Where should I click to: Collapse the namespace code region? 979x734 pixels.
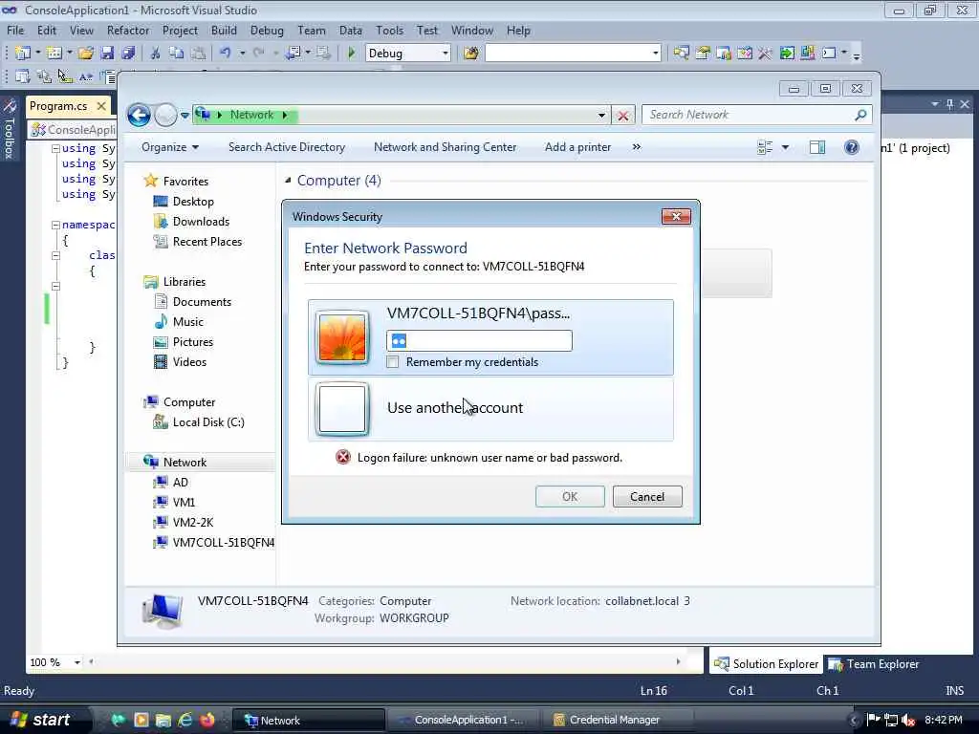click(55, 225)
